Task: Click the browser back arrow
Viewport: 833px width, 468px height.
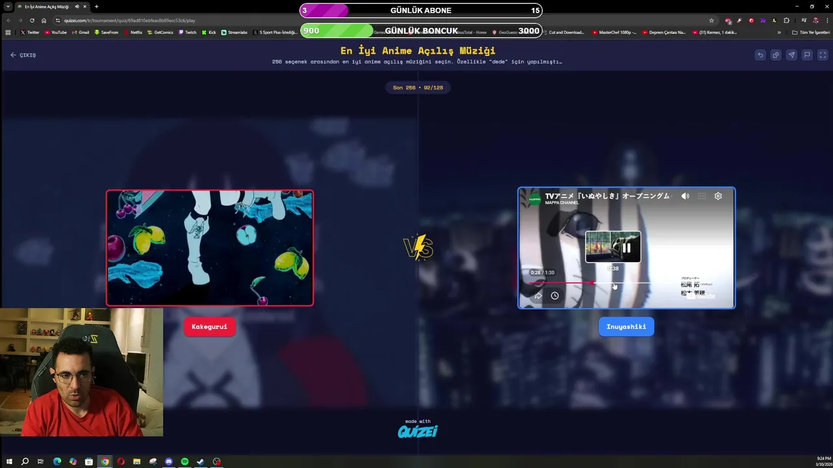Action: coord(8,20)
